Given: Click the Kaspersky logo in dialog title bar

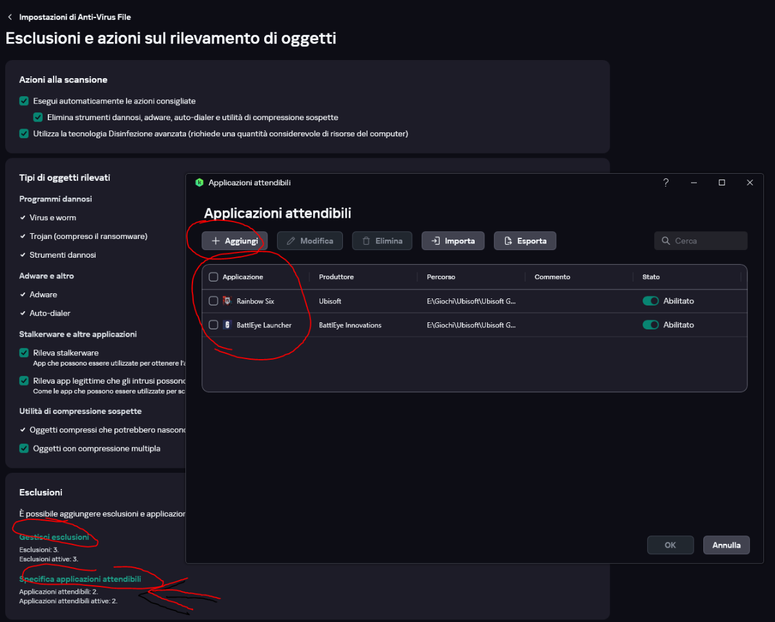Looking at the screenshot, I should 200,183.
